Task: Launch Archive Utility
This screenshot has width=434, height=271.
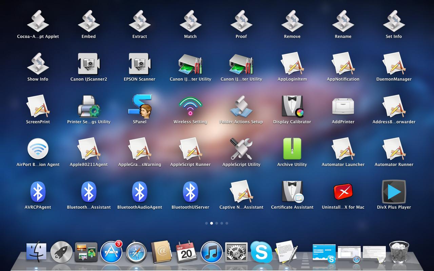Action: pos(292,149)
